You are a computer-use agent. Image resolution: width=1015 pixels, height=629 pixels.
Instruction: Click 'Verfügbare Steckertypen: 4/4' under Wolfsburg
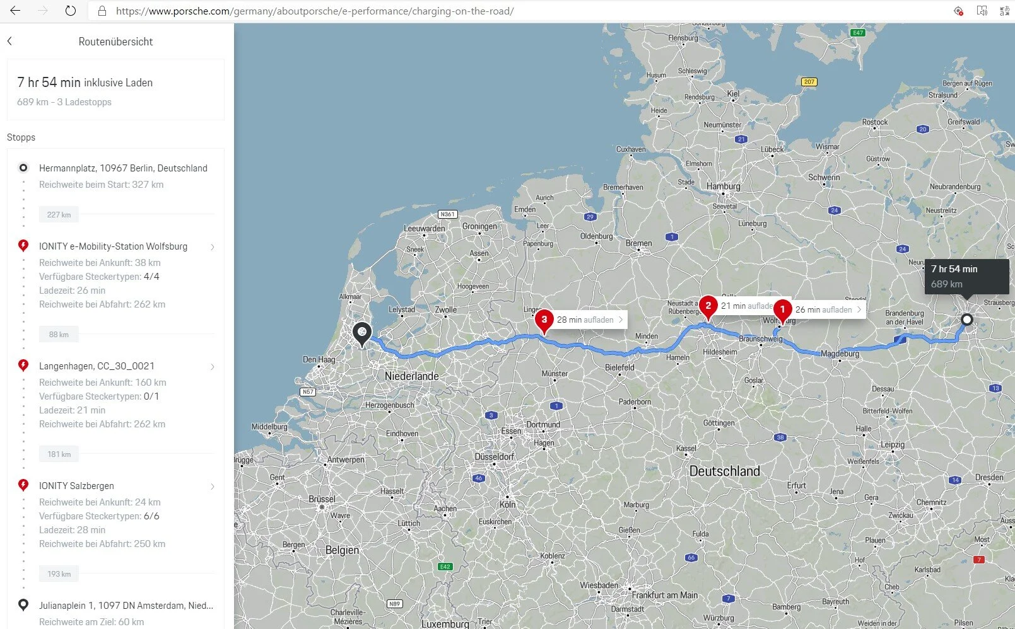(x=99, y=277)
